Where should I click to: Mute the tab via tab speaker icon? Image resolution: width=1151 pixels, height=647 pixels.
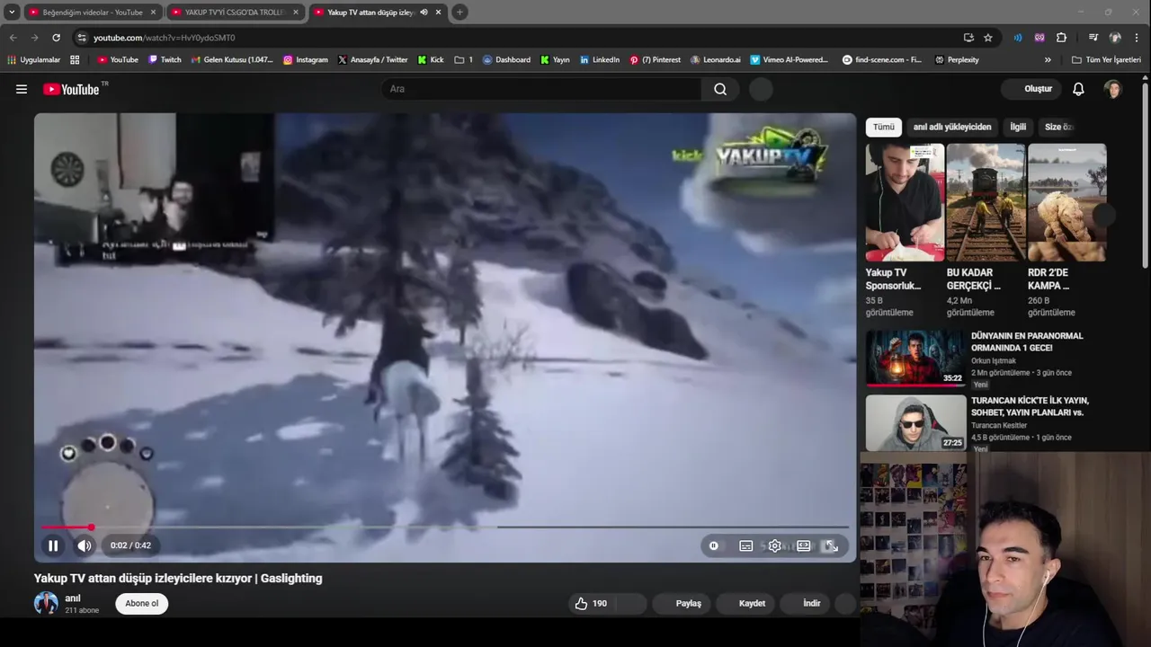pos(424,13)
